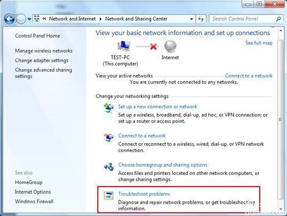Click the Forward navigation arrow button
The height and width of the screenshot is (216, 287).
[21, 19]
